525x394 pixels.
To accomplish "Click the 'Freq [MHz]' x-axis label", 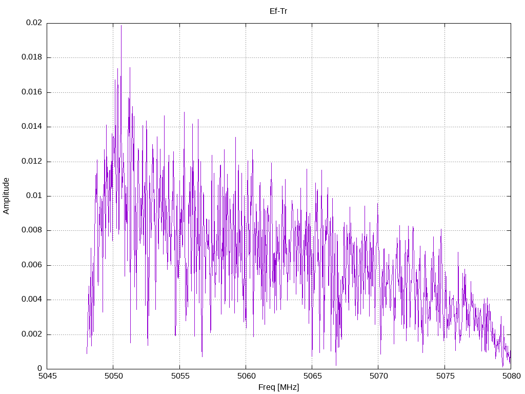I will [x=278, y=387].
